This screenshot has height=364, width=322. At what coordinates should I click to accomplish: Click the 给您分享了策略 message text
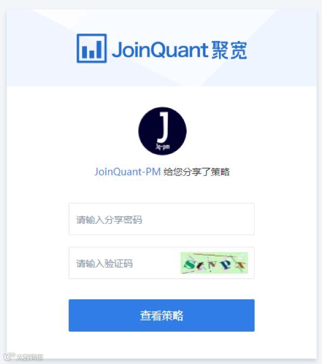(197, 172)
